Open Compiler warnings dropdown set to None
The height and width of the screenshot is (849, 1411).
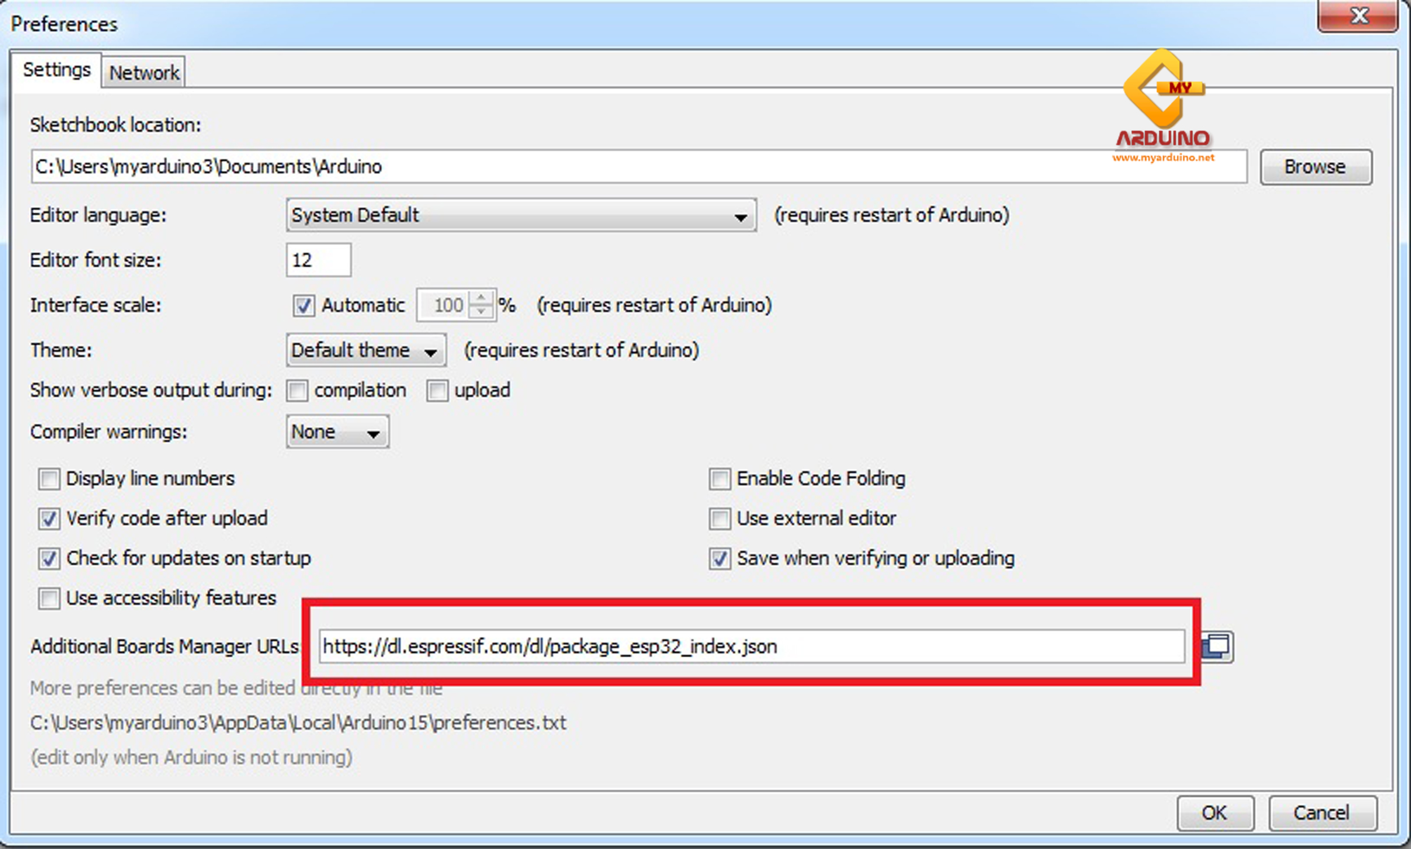337,432
